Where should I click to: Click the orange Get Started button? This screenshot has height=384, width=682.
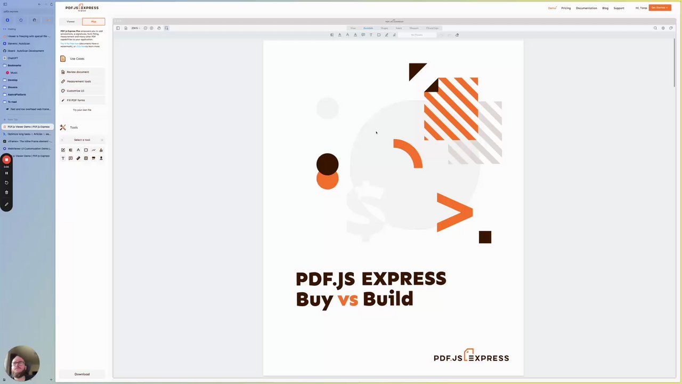click(660, 8)
